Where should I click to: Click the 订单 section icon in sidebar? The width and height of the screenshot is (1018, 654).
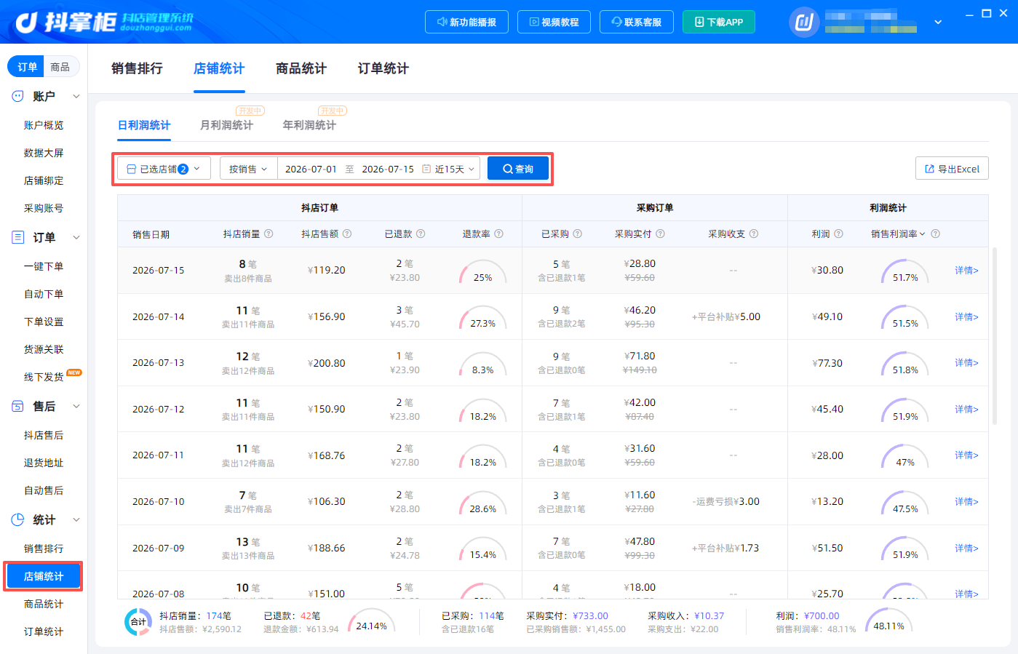coord(17,237)
